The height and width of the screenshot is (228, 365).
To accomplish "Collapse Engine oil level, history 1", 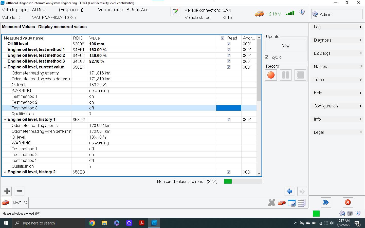I will click(x=5, y=119).
